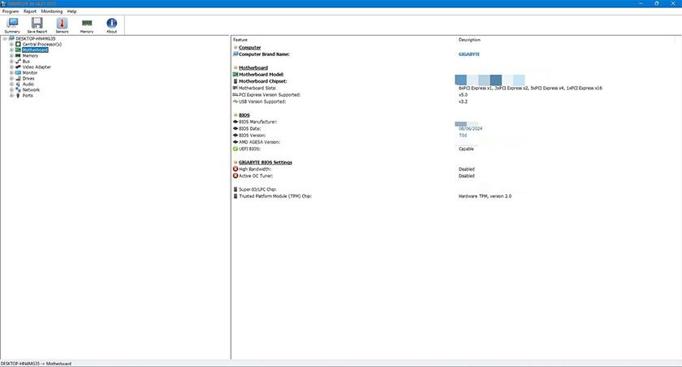This screenshot has width=682, height=367.
Task: Collapse the DESKTOP-HN4MG35 root node
Action: pos(5,38)
